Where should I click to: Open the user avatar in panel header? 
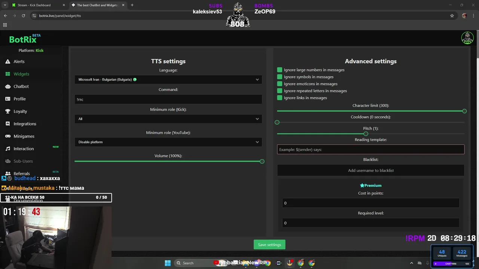(x=467, y=38)
